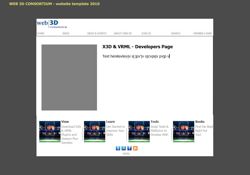Click SEARCH in the navigation bar
This screenshot has width=250, height=175.
pyautogui.click(x=176, y=33)
